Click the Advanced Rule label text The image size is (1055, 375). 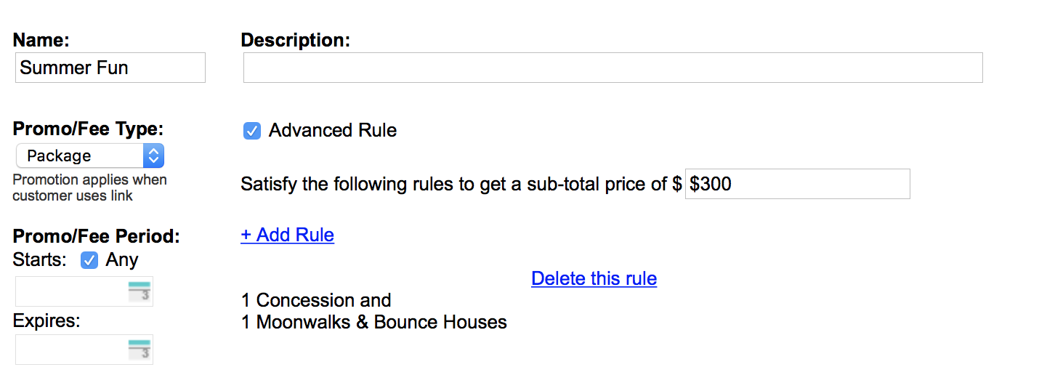point(333,131)
